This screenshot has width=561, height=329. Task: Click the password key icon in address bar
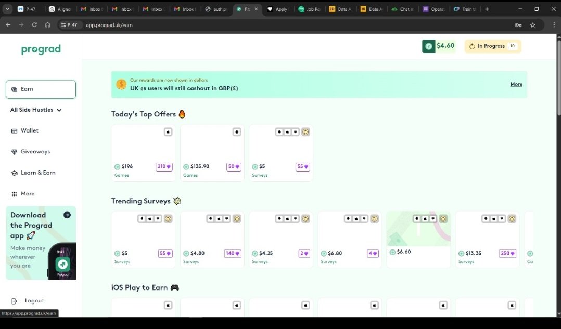518,25
